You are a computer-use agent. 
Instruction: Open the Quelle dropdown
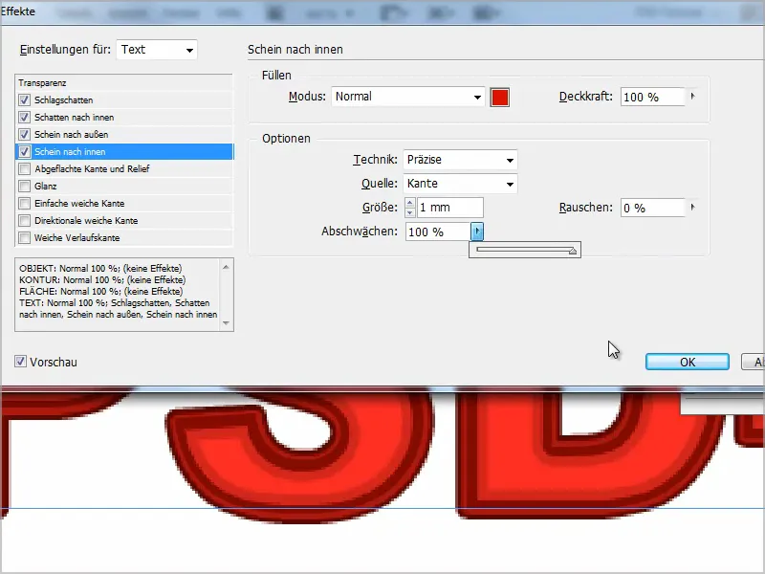point(460,184)
